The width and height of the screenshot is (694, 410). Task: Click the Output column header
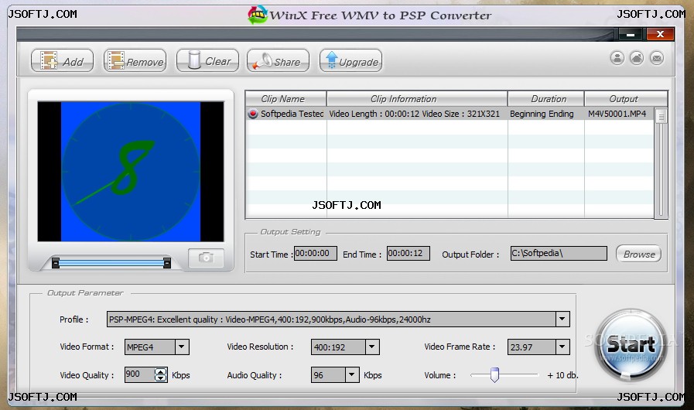coord(626,99)
